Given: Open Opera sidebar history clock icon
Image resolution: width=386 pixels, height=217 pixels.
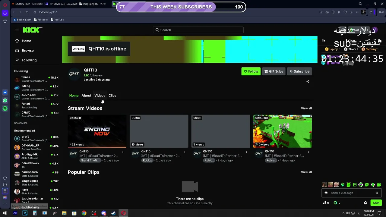Looking at the screenshot, I should 5,184.
